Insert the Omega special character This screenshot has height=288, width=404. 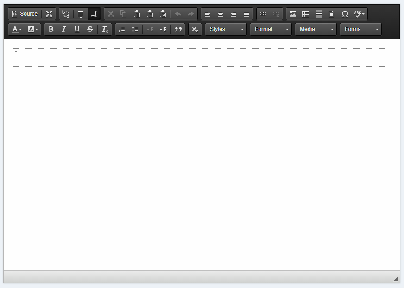coord(345,13)
